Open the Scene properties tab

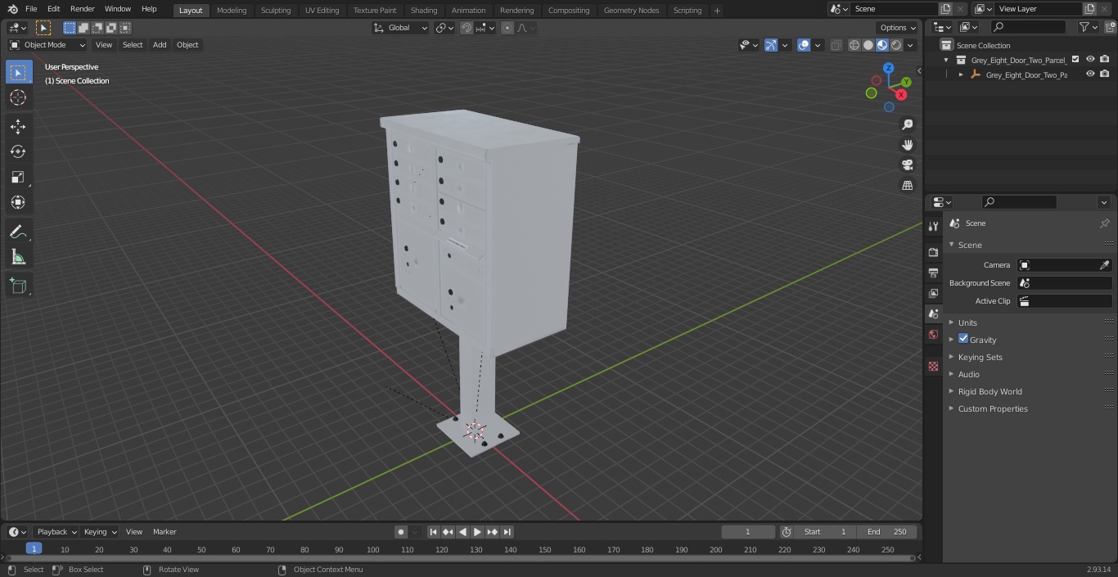(x=933, y=313)
